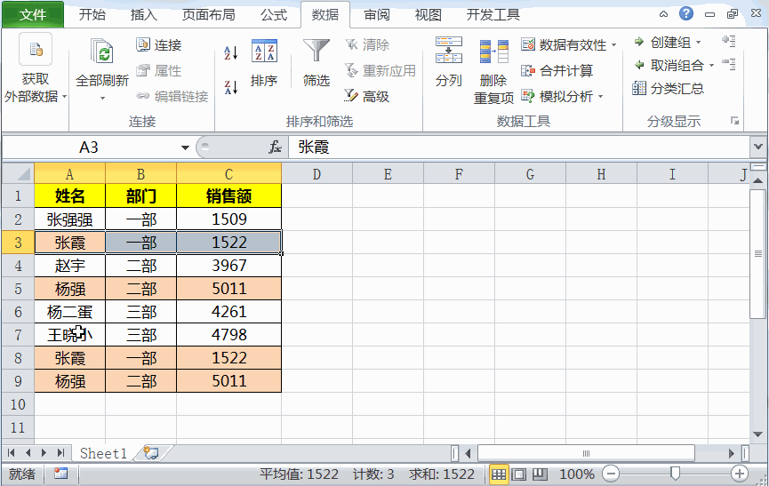769x486 pixels.
Task: Select cell containing 3967
Action: 229,266
